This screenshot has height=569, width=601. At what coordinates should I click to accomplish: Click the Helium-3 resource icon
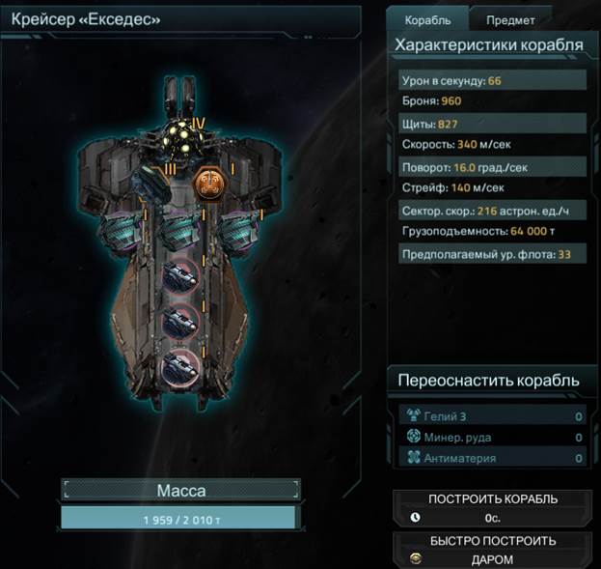(x=413, y=414)
